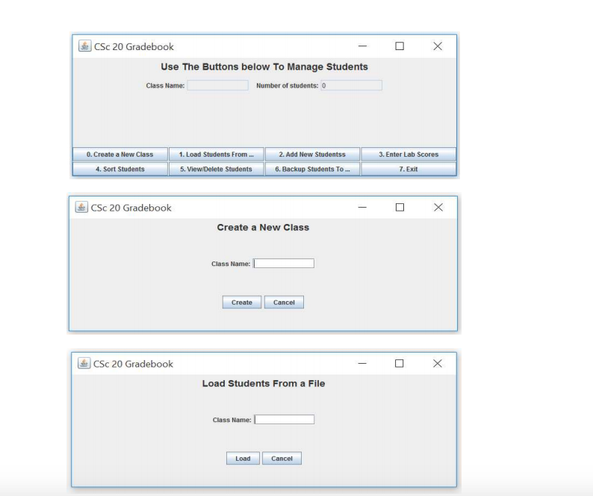
Task: Click the 'Number of students:' label
Action: 288,86
